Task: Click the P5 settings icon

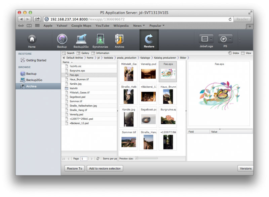Action: click(223, 39)
